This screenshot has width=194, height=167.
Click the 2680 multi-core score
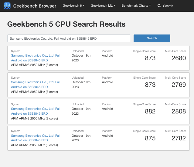[x=179, y=58]
